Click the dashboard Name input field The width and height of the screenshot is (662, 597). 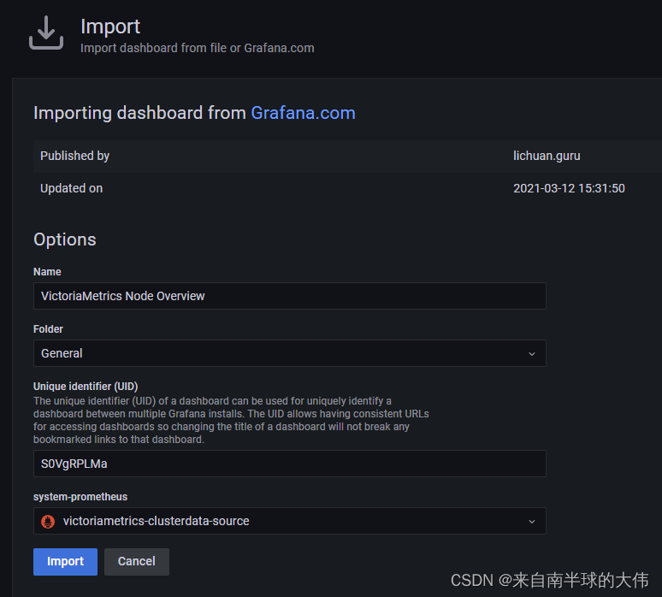pos(290,296)
